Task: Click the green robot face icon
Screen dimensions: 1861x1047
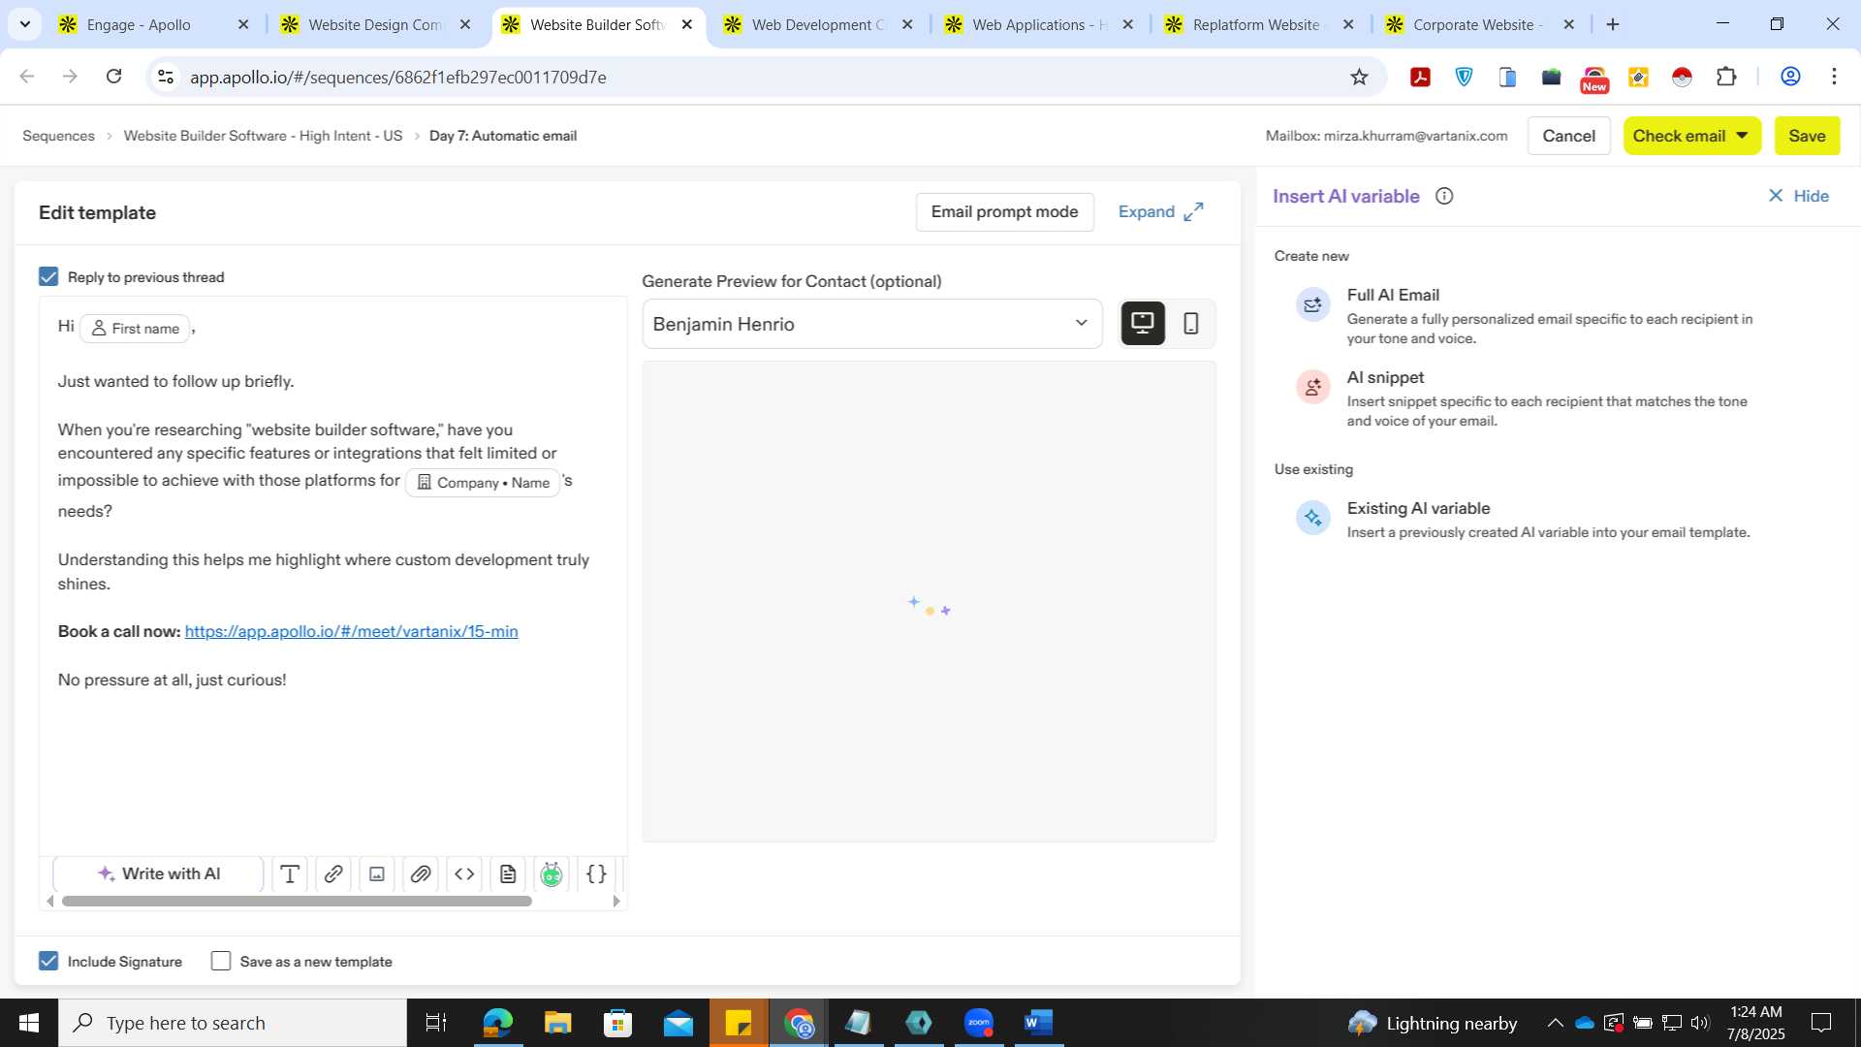Action: pyautogui.click(x=552, y=874)
